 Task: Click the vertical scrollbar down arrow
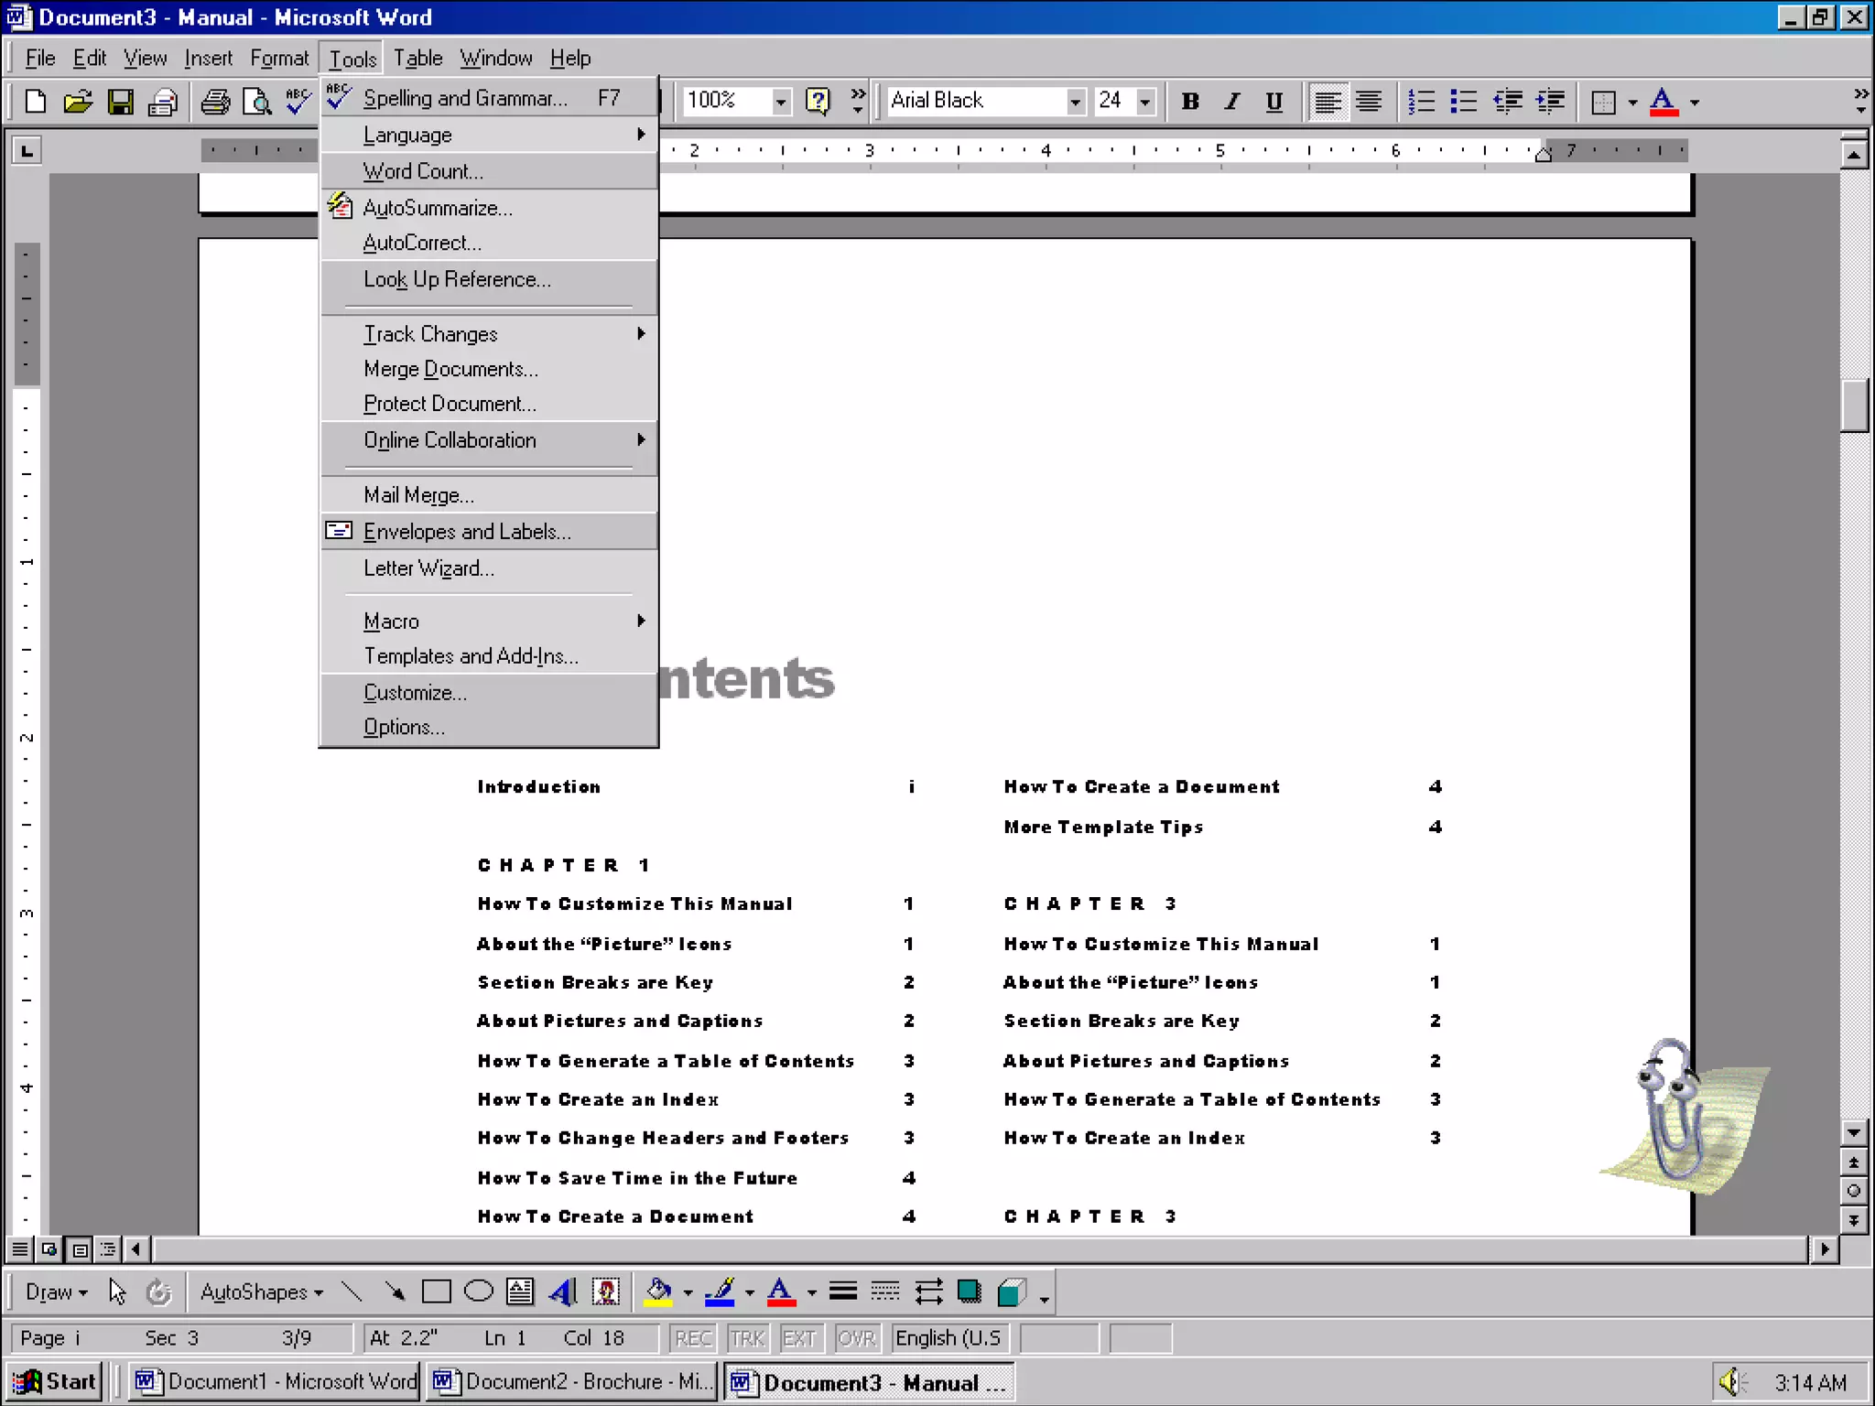(1853, 1132)
